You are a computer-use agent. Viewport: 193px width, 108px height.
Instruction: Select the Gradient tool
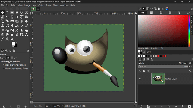pos(17,26)
